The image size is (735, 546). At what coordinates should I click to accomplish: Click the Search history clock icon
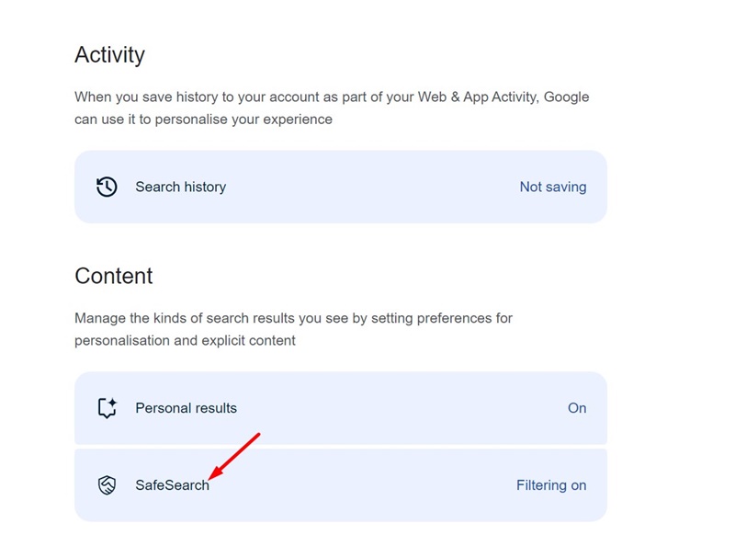click(107, 187)
